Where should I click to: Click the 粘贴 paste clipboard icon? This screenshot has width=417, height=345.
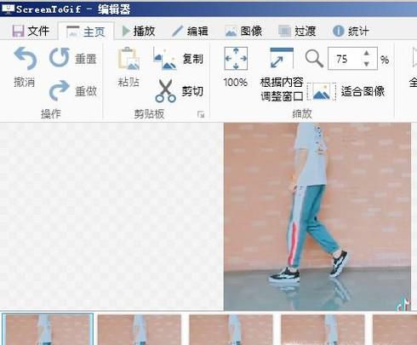point(129,59)
